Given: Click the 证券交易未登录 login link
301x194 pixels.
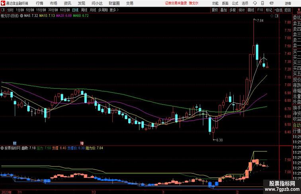Looking at the screenshot, I should point(176,3).
